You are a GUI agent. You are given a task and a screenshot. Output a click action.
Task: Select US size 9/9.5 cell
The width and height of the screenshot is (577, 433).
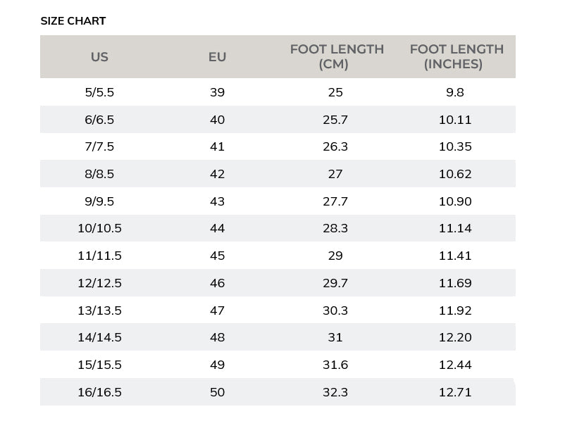pos(99,201)
